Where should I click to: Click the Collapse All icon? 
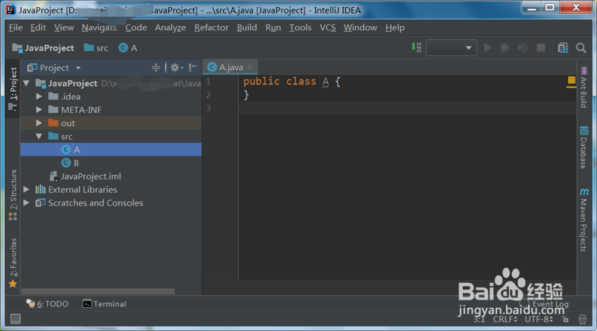coord(156,68)
